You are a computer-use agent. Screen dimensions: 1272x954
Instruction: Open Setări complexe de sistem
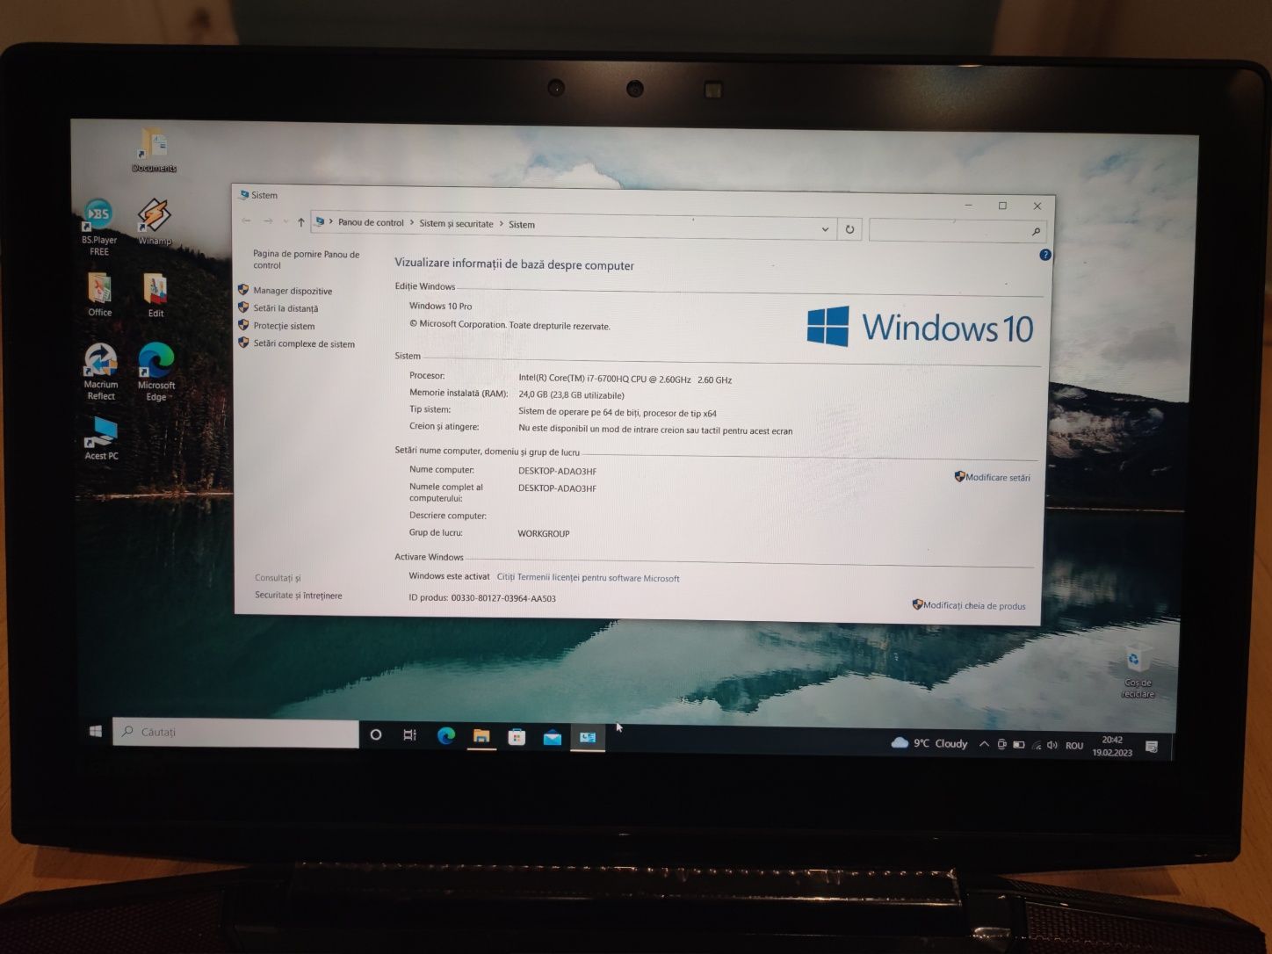click(x=304, y=343)
